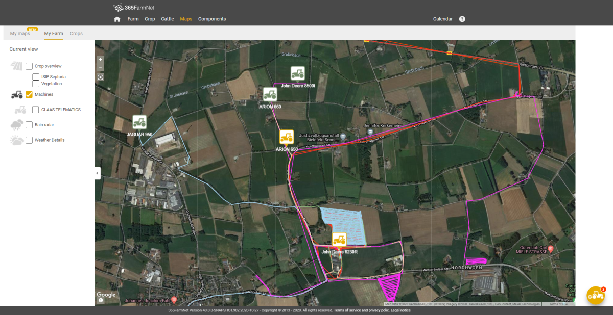
Task: Switch to the Crops tab
Action: click(x=76, y=34)
